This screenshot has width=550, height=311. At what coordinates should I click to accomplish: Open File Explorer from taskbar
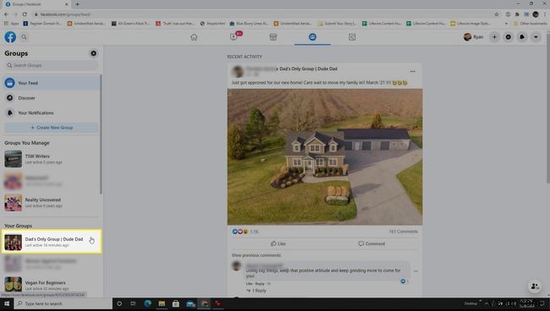[162, 303]
